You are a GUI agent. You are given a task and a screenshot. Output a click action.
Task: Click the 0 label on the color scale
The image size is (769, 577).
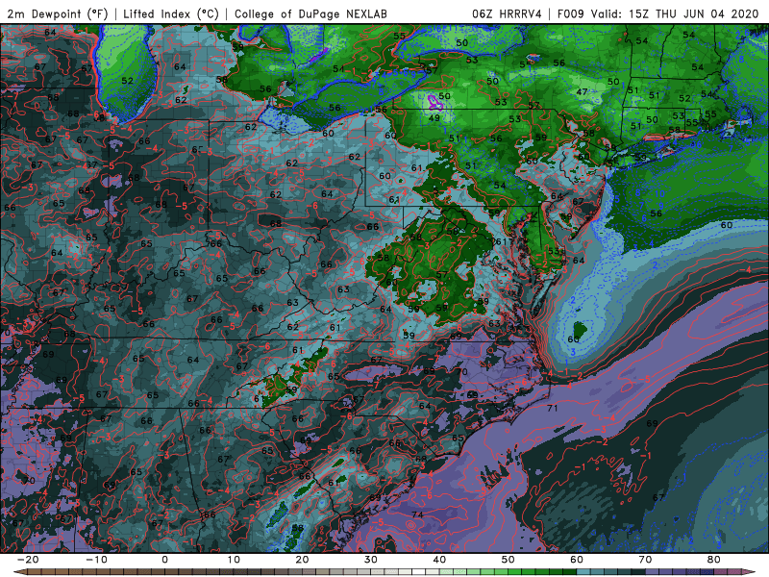tap(164, 560)
